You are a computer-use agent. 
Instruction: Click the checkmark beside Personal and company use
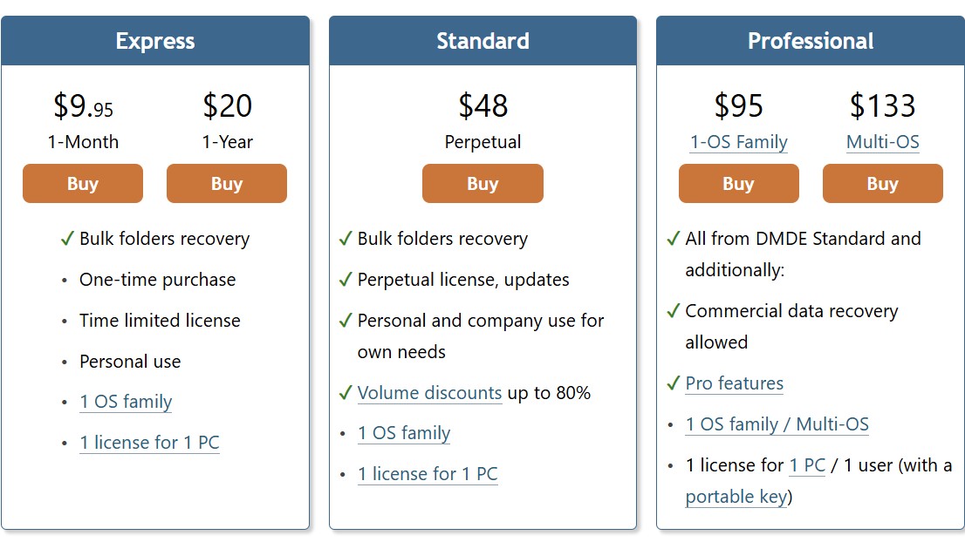pos(345,321)
